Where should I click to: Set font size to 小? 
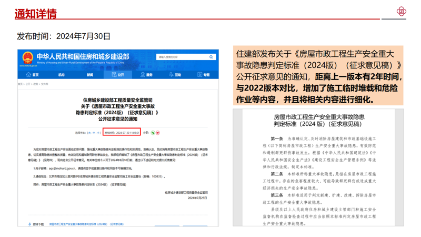coord(98,133)
